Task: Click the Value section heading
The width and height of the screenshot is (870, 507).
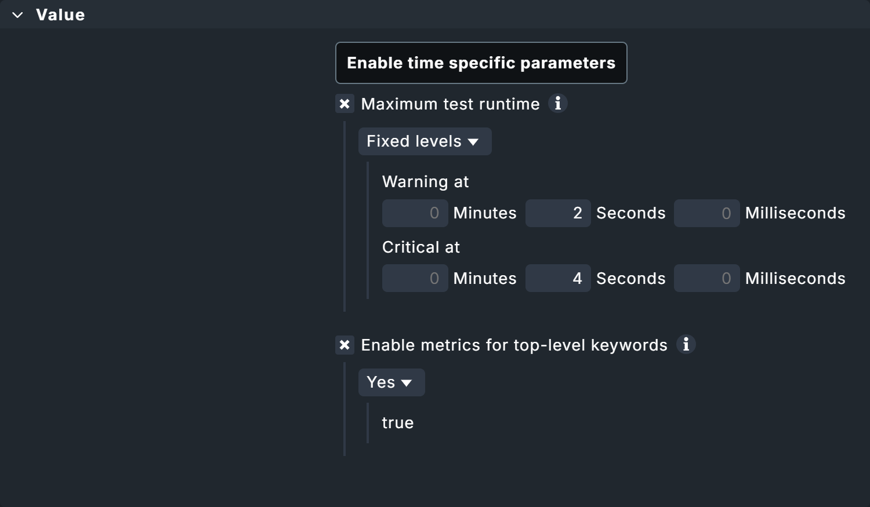Action: 60,15
